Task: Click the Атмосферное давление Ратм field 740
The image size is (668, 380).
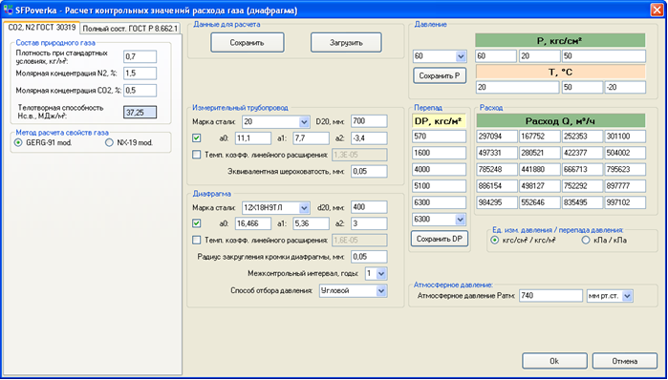Action: pyautogui.click(x=550, y=296)
